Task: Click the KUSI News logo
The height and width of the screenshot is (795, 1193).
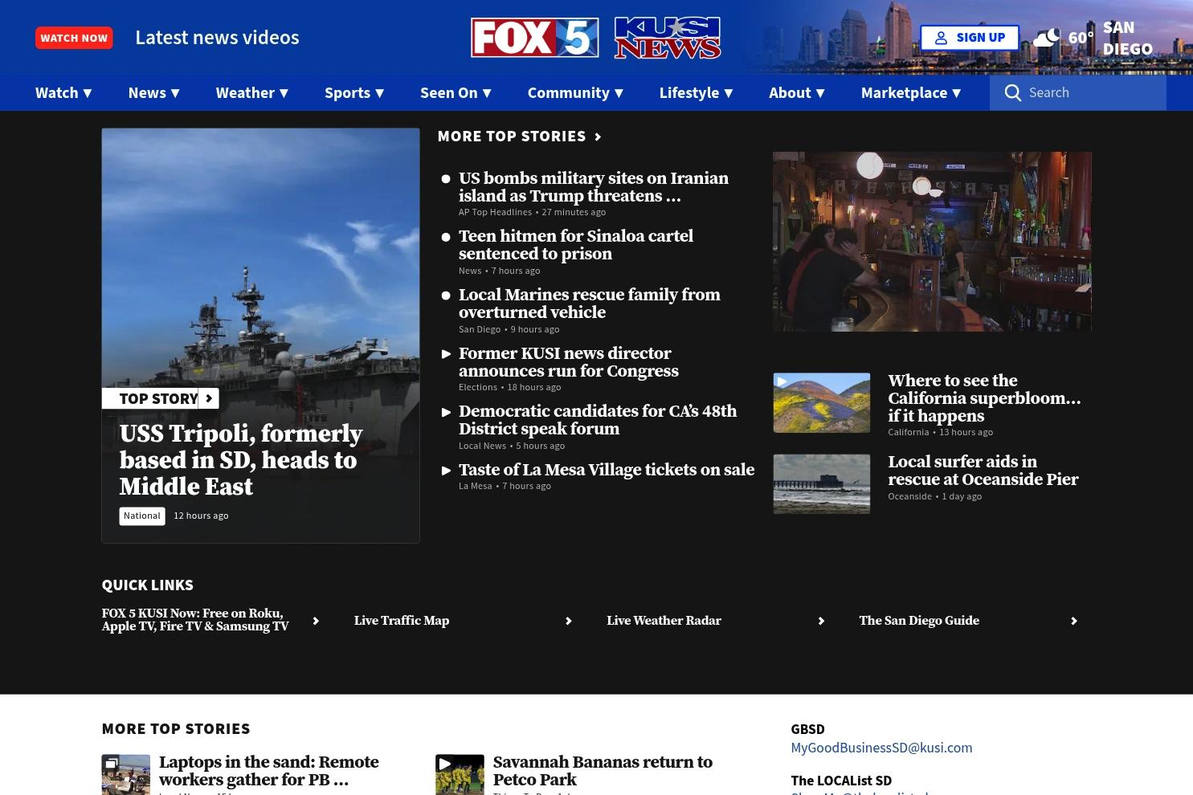Action: click(x=668, y=38)
